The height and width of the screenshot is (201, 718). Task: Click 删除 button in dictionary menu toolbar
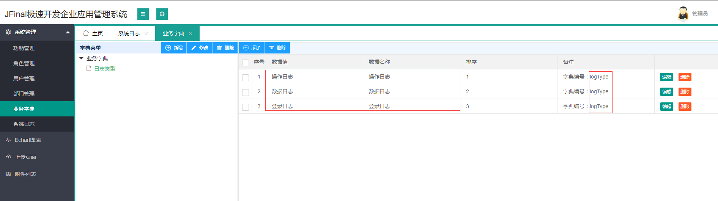point(225,48)
